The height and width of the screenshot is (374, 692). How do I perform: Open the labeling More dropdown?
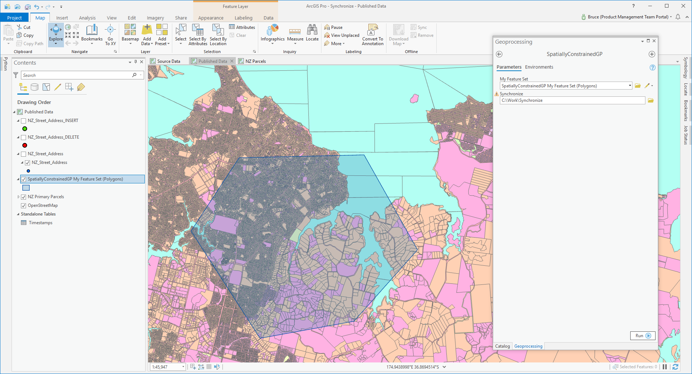[x=334, y=44]
